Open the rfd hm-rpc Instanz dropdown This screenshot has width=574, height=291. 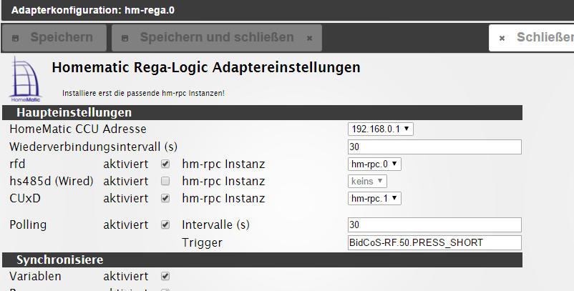pyautogui.click(x=374, y=164)
